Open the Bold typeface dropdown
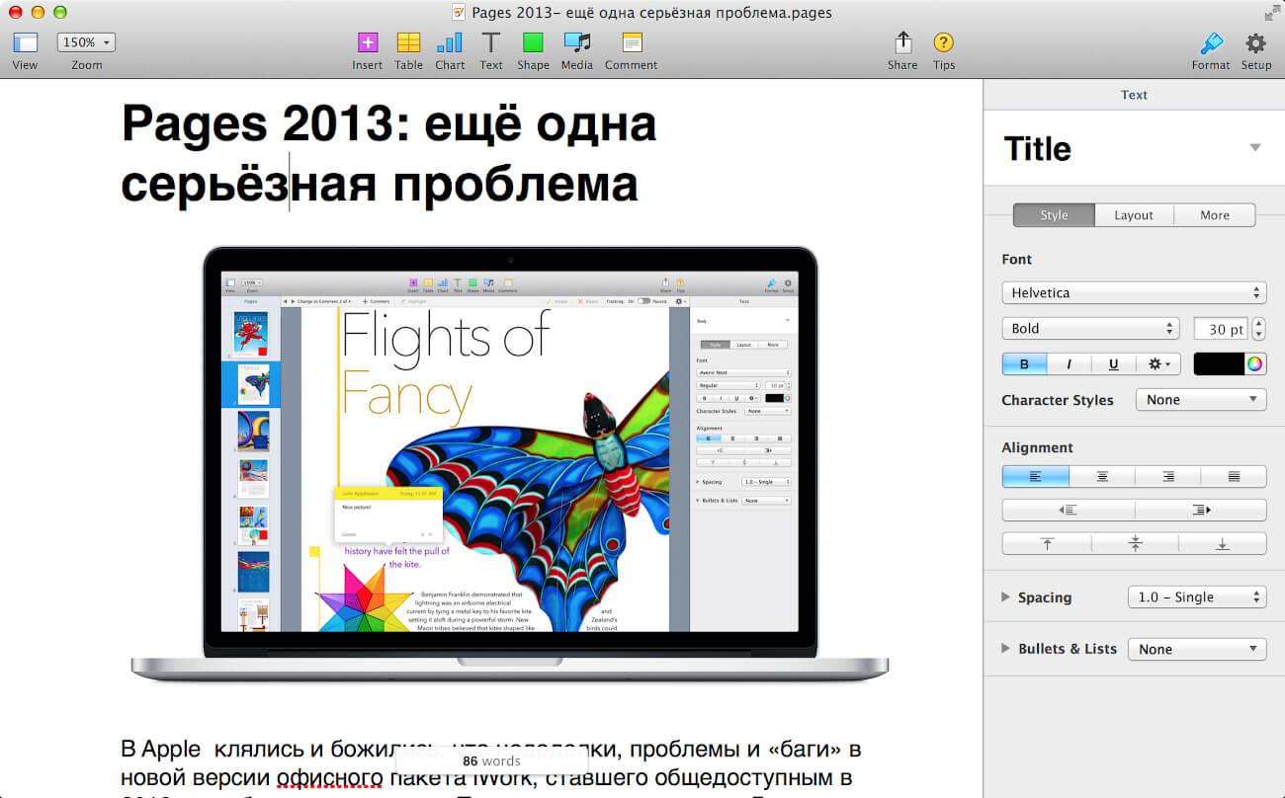Viewport: 1285px width, 798px height. (1090, 329)
